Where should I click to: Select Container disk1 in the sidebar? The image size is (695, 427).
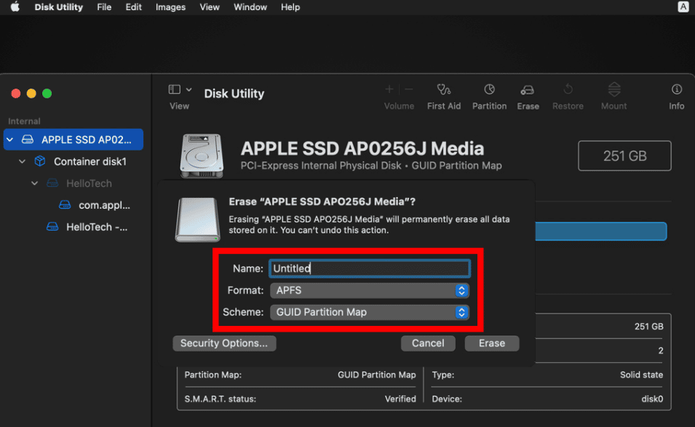pyautogui.click(x=90, y=161)
